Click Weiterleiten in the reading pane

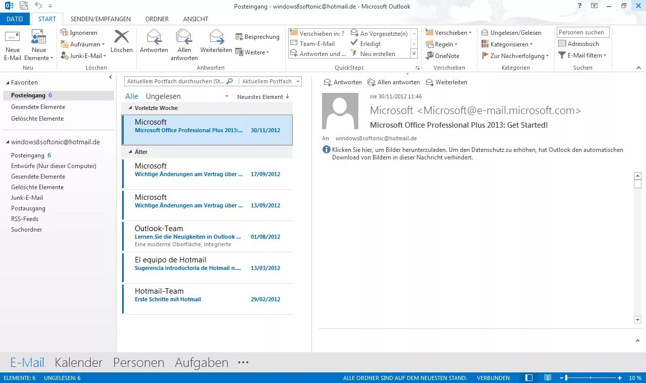[447, 82]
